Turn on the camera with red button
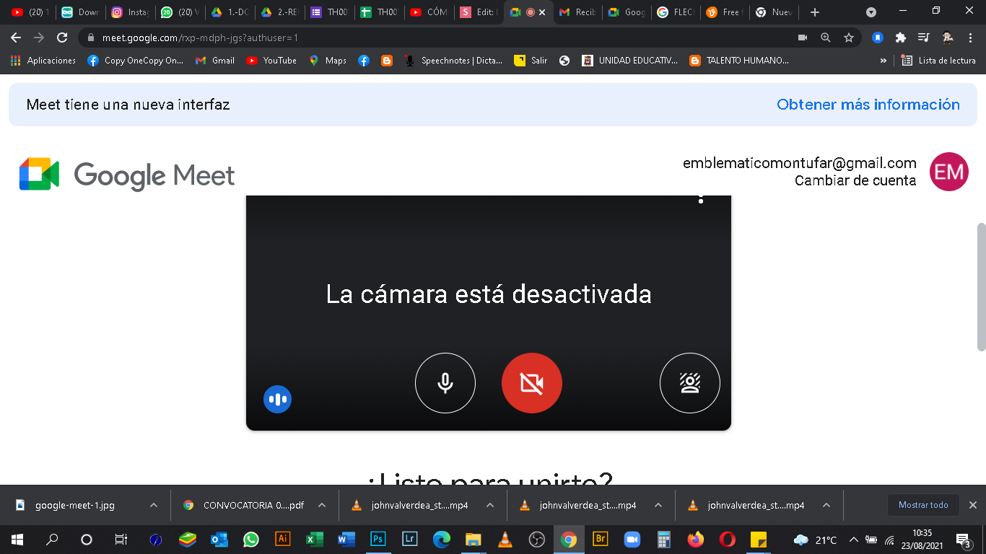This screenshot has height=554, width=986. tap(532, 383)
